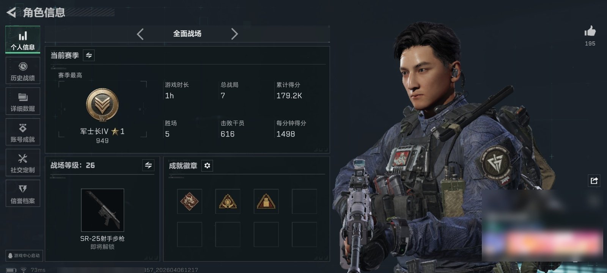The width and height of the screenshot is (607, 273).
Task: Select the triangular skull achievement badge
Action: click(228, 201)
